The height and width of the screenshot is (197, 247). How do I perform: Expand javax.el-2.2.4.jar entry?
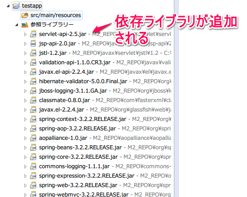point(25,110)
